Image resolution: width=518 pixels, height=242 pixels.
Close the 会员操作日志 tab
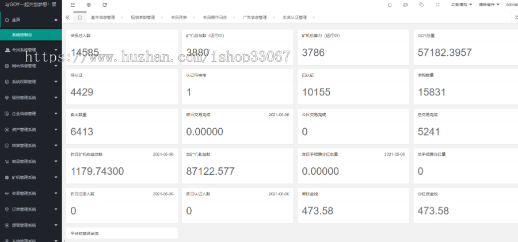coord(234,17)
